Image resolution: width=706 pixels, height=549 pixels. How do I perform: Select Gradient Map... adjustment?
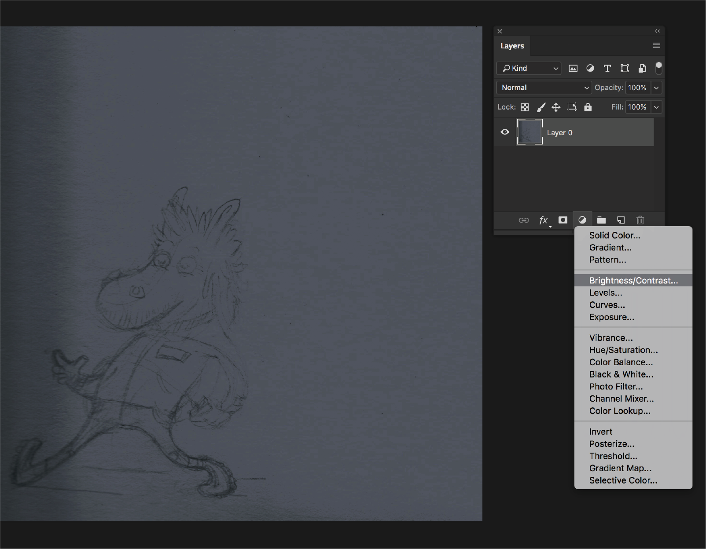(x=633, y=468)
